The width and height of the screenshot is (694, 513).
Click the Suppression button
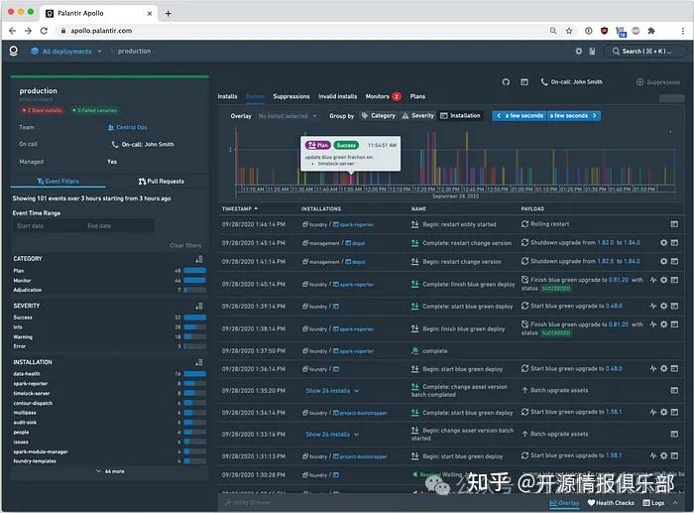[658, 82]
